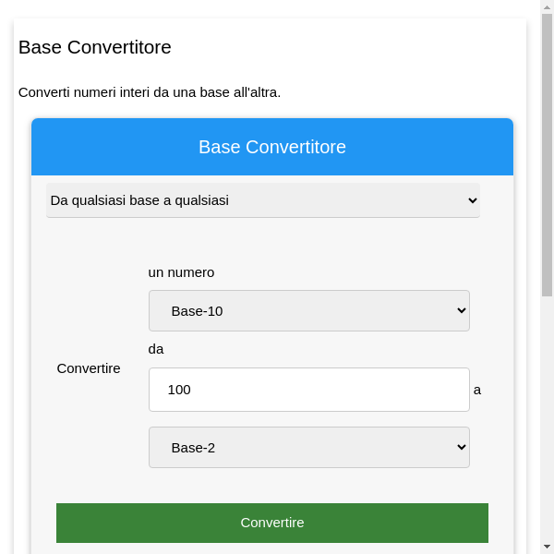The width and height of the screenshot is (554, 554).
Task: Click the chevron arrow of the conversion-type dropdown
Action: click(473, 200)
